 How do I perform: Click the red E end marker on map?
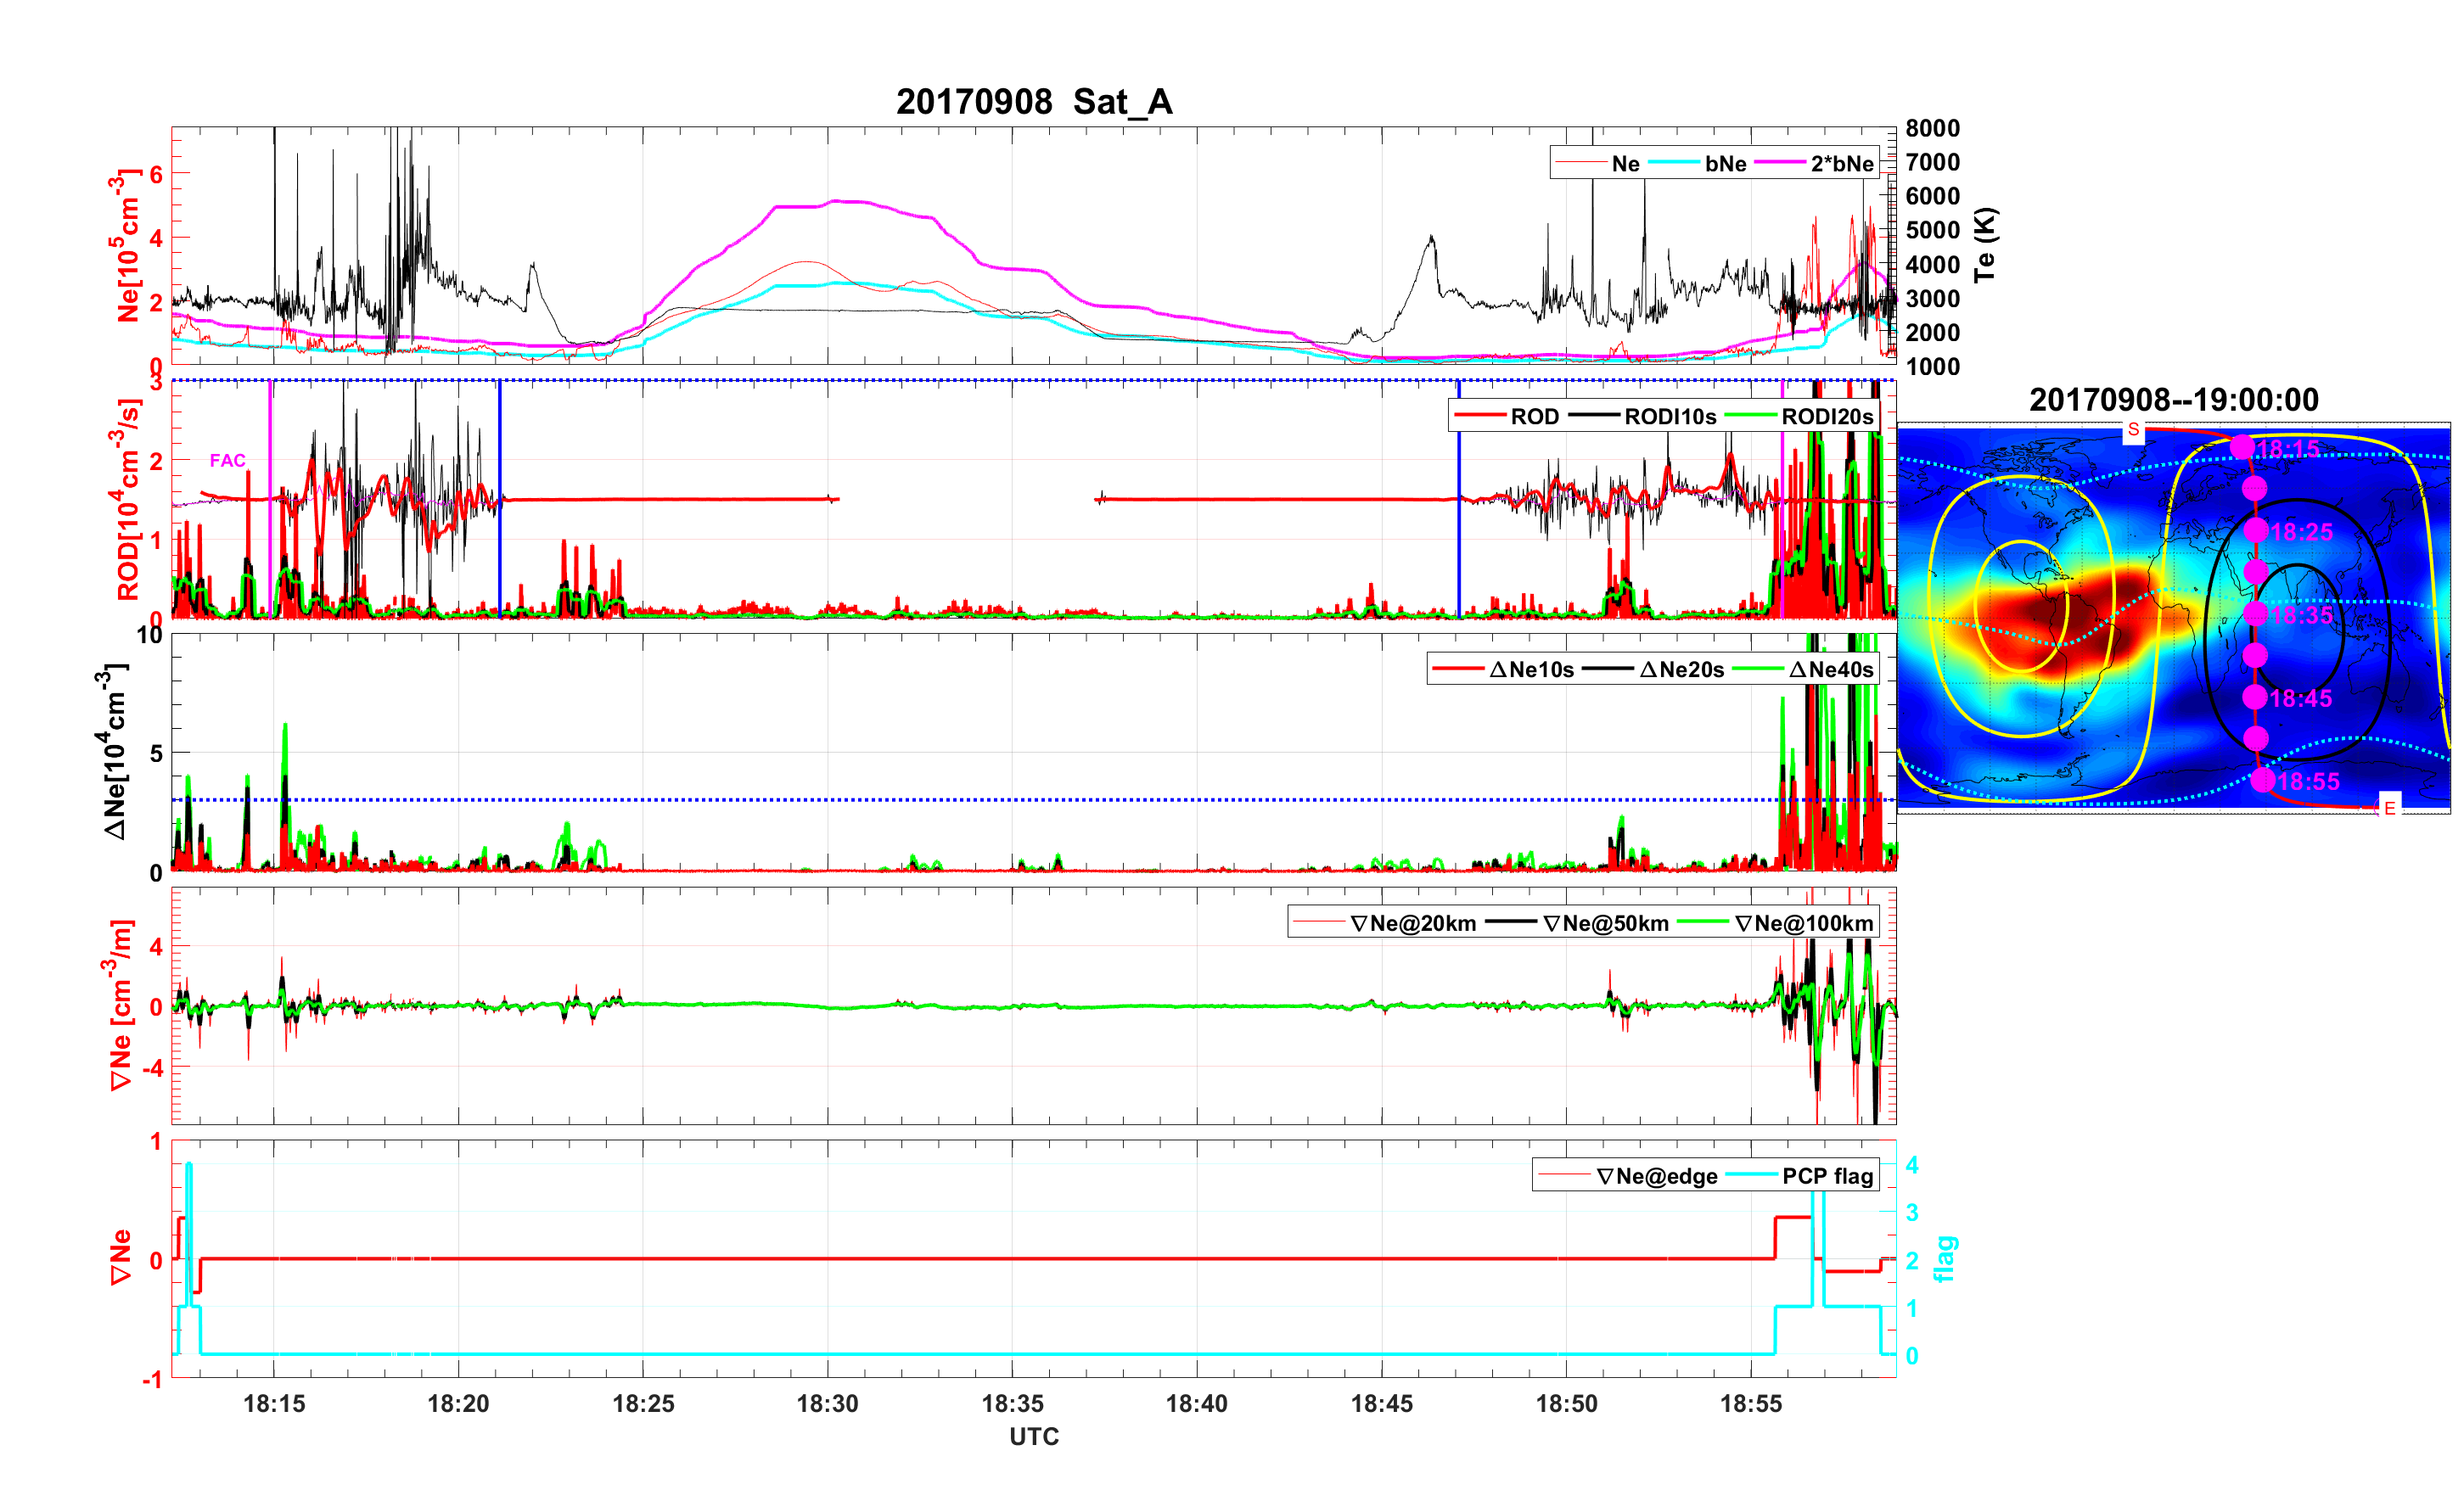(2389, 807)
